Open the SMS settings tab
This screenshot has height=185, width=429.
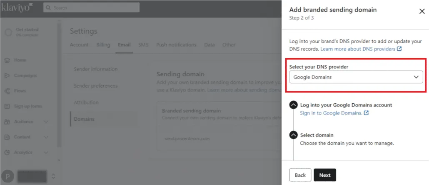pos(143,45)
